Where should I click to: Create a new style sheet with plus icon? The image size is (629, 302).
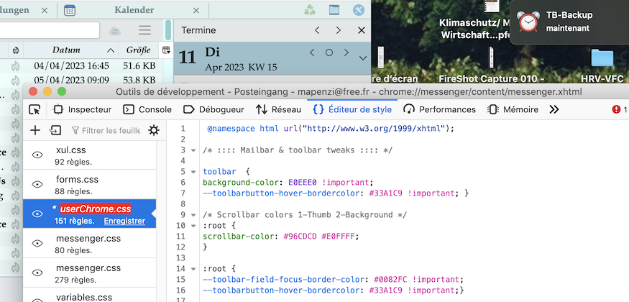35,130
